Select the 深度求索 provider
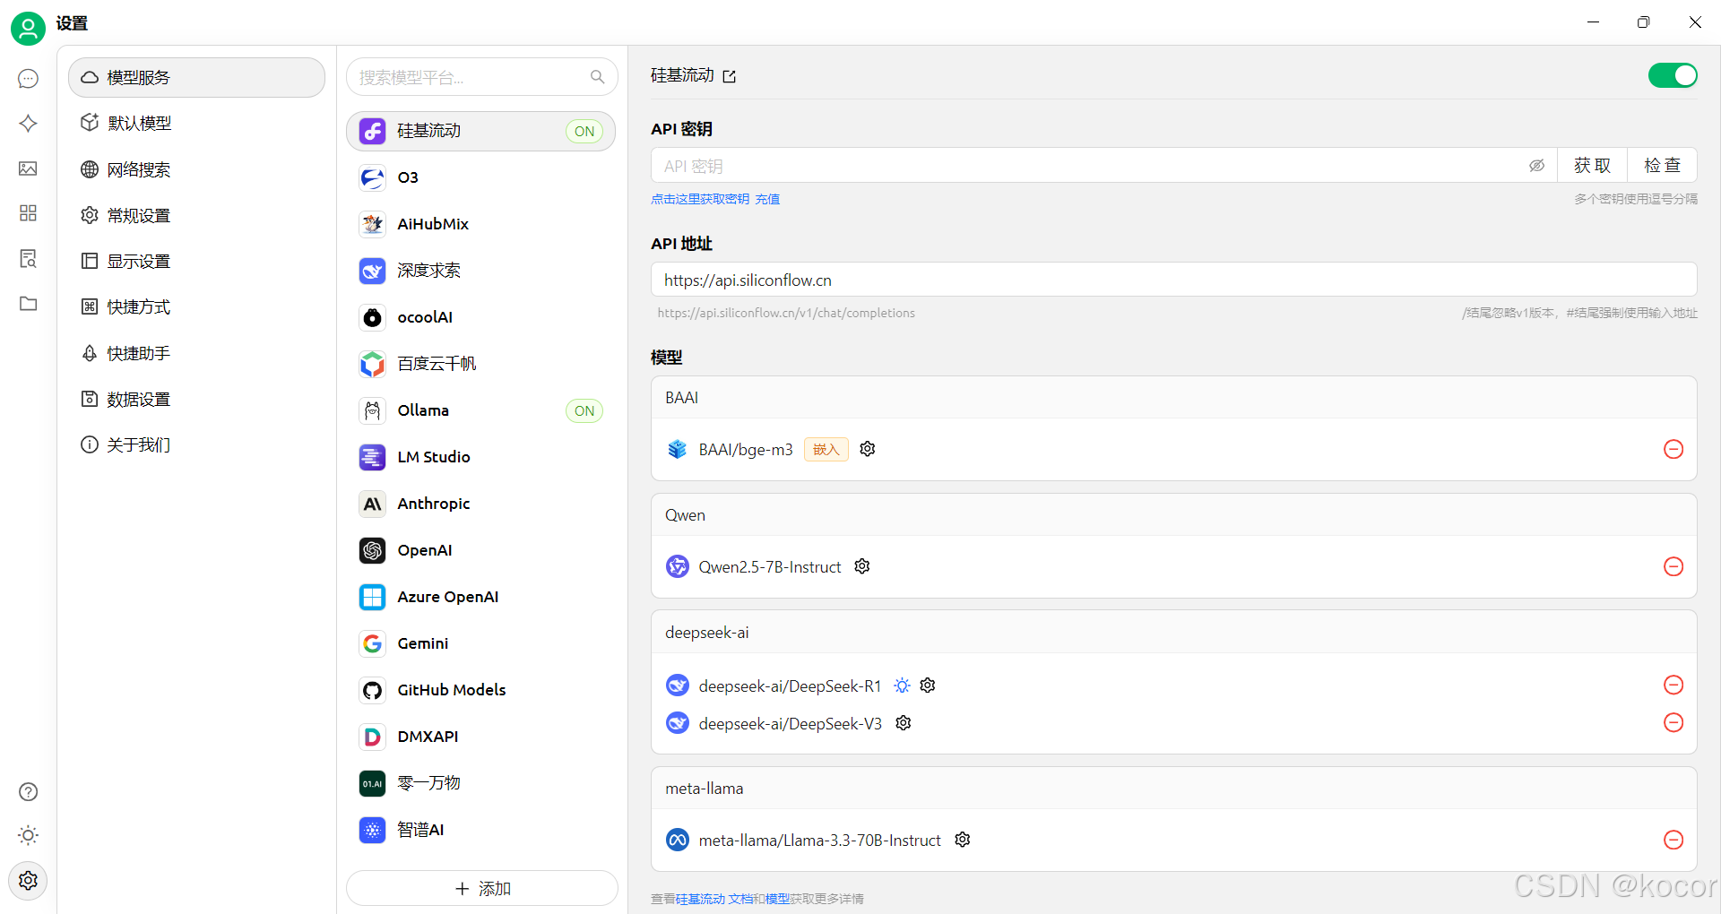Screen dimensions: 1721x914 click(x=481, y=271)
